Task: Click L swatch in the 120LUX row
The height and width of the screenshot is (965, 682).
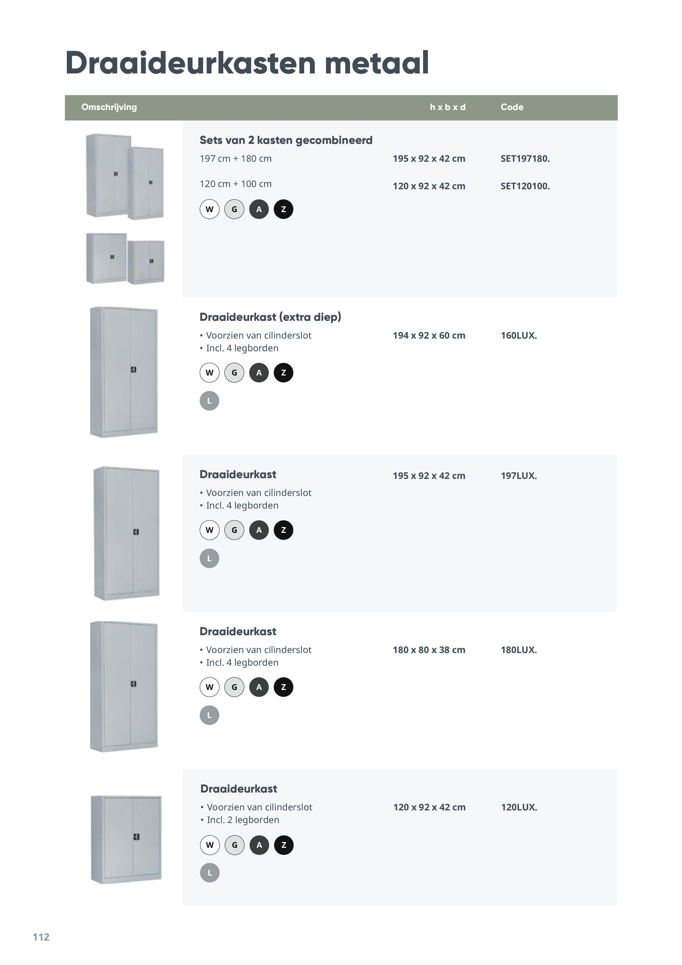Action: [x=210, y=873]
